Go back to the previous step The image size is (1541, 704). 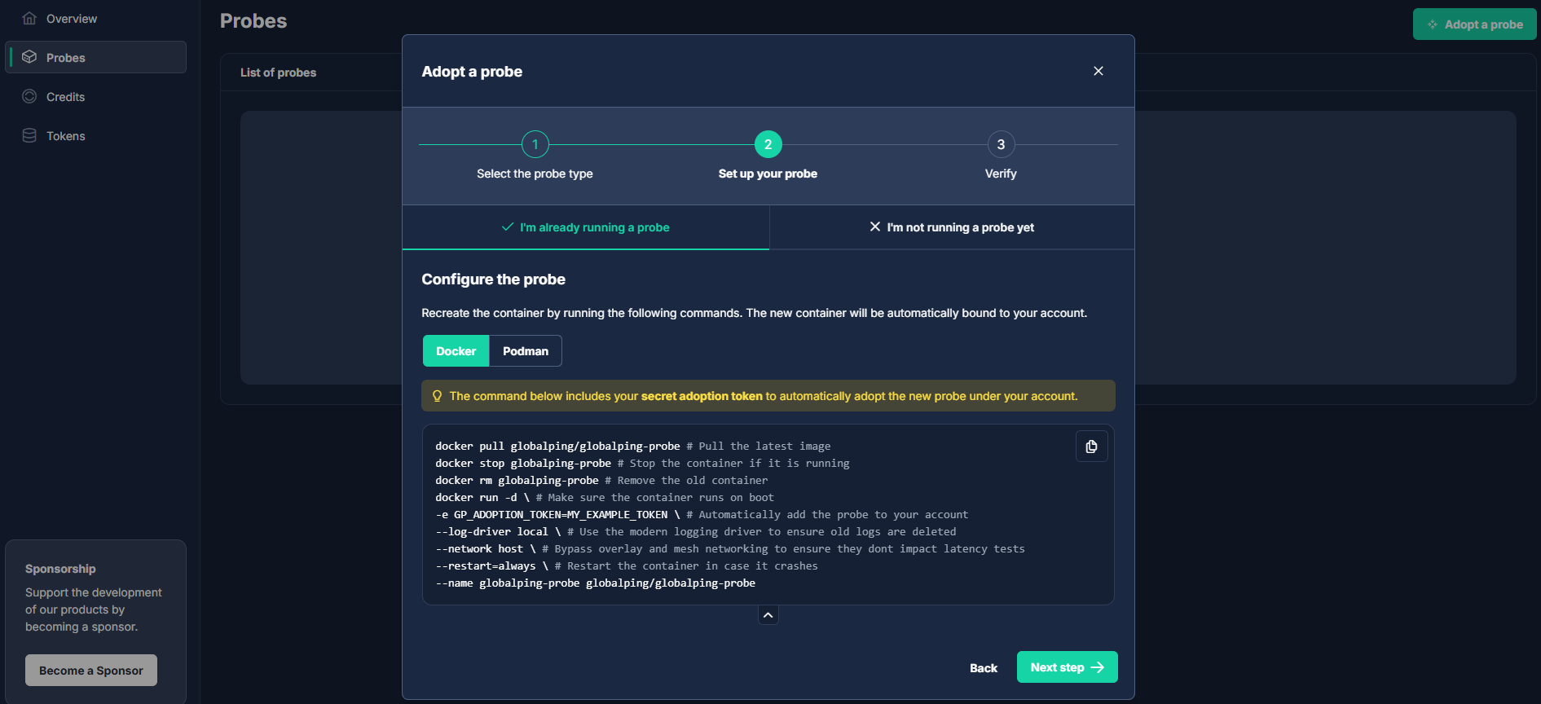983,668
